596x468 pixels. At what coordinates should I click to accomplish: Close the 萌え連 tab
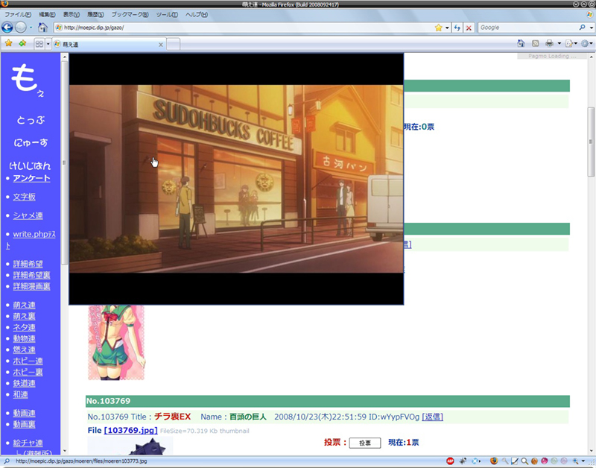161,45
